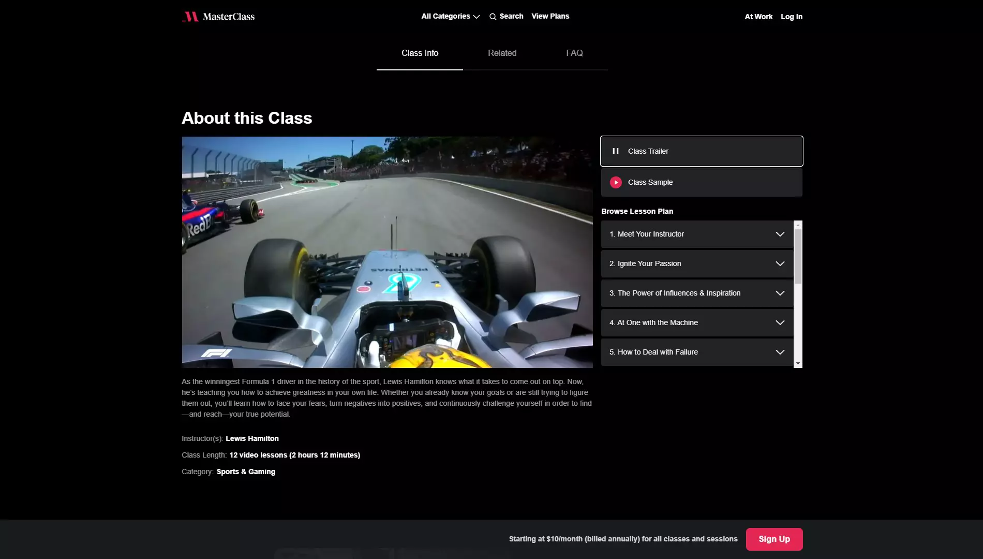Click the lesson plan scrollbar thumb
The image size is (983, 559).
(798, 257)
